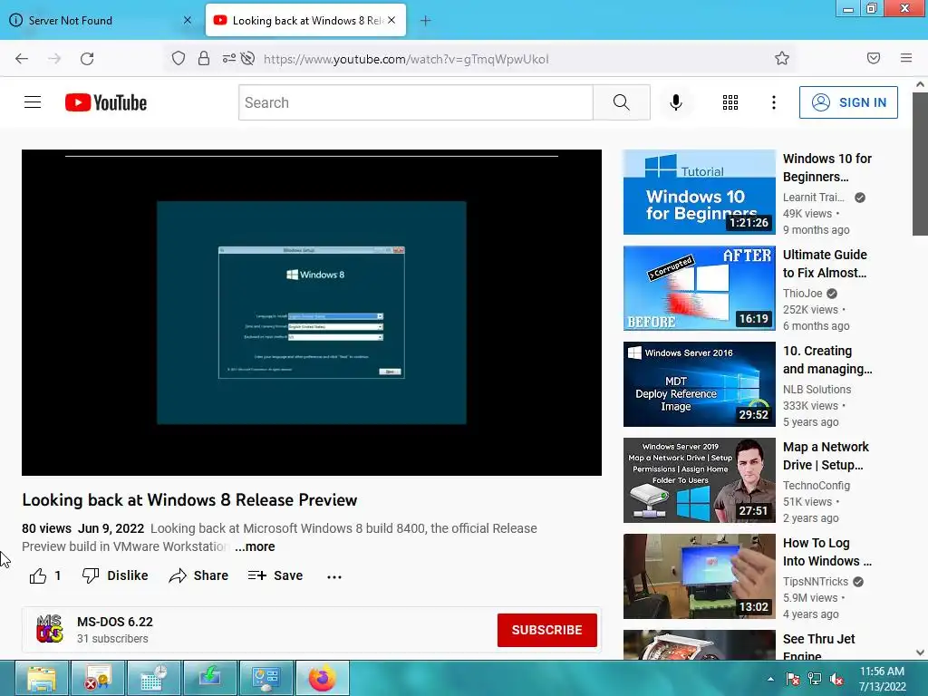928x696 pixels.
Task: Click the SIGN IN button
Action: 848,102
